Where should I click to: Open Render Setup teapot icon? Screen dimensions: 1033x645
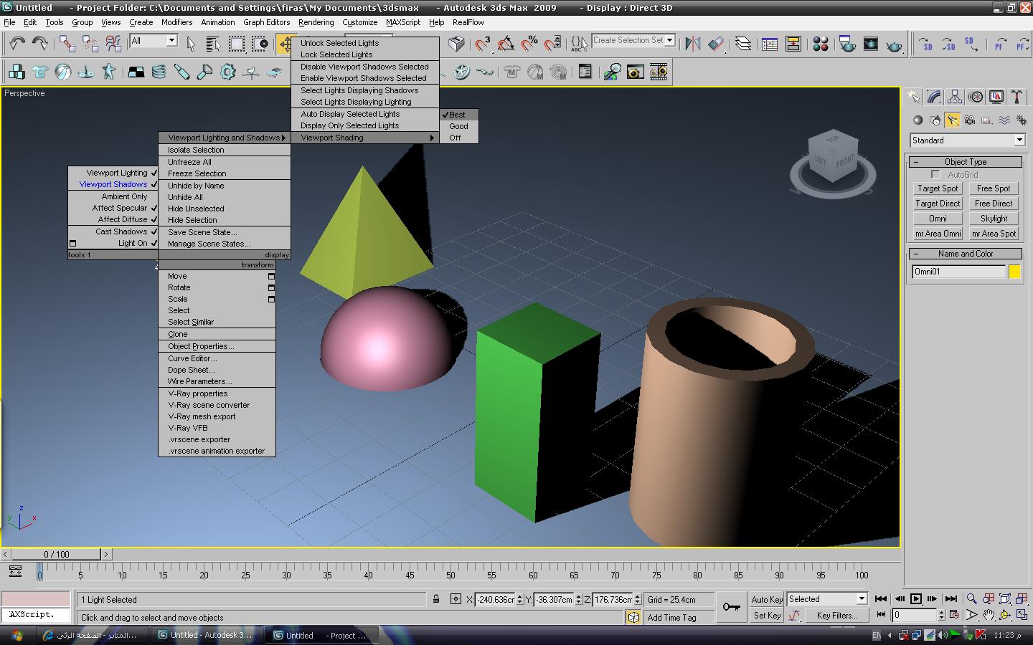(847, 44)
